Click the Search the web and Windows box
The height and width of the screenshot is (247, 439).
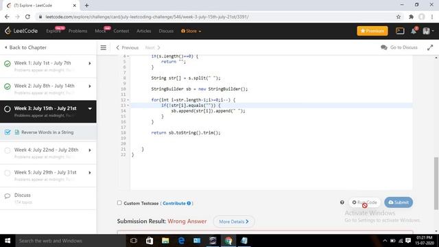pos(70,241)
